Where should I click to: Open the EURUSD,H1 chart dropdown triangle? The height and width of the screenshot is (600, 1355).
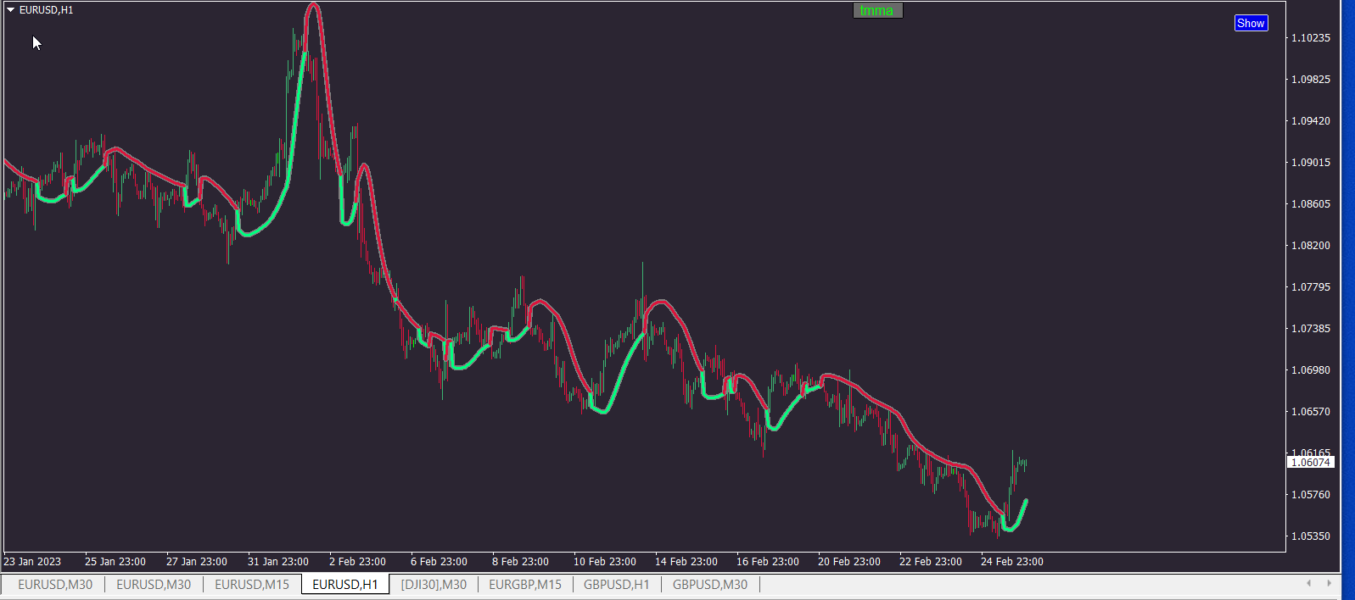click(10, 10)
